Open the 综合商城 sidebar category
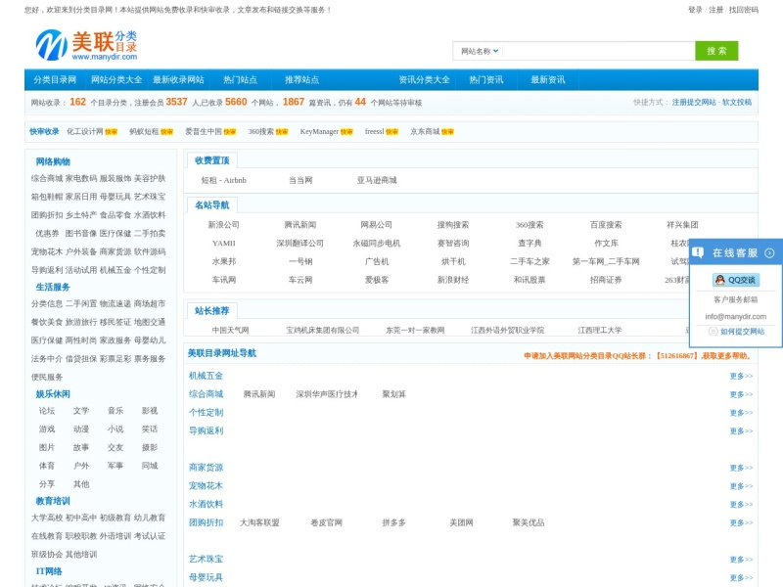 click(x=47, y=179)
